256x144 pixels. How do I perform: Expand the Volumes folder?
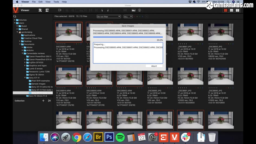(15, 20)
